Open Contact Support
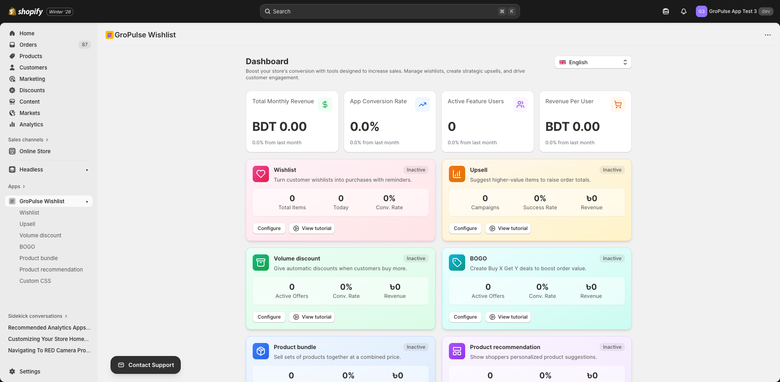Image resolution: width=780 pixels, height=382 pixels. [x=145, y=365]
